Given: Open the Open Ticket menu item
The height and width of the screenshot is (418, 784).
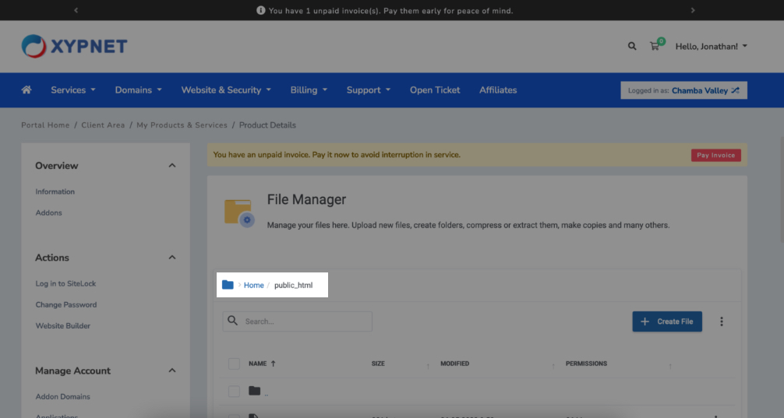Looking at the screenshot, I should pos(435,90).
